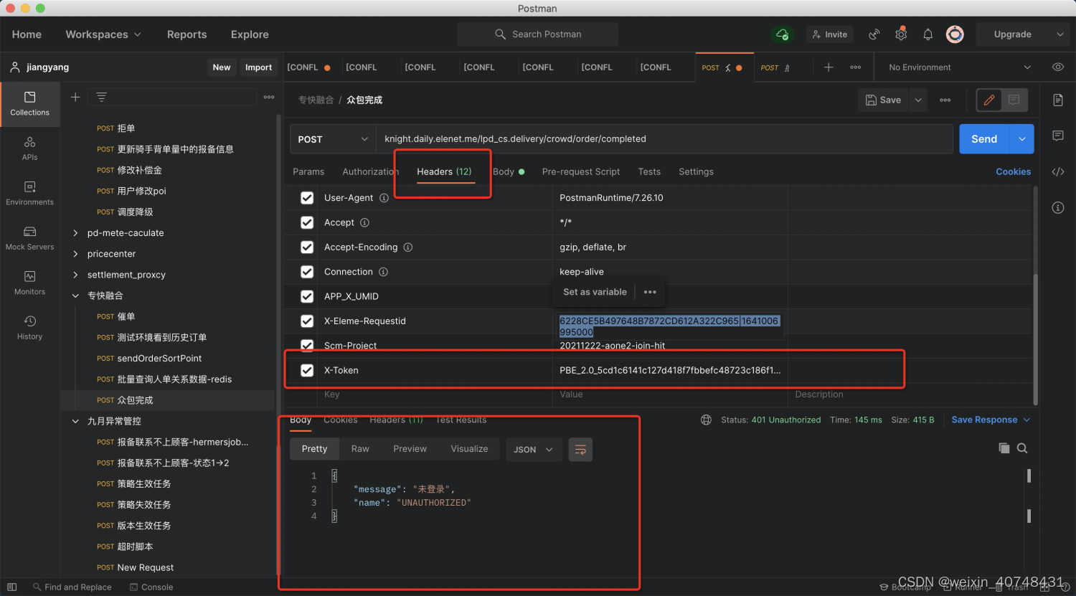Open a new request tab with plus
The height and width of the screenshot is (596, 1076).
(829, 67)
